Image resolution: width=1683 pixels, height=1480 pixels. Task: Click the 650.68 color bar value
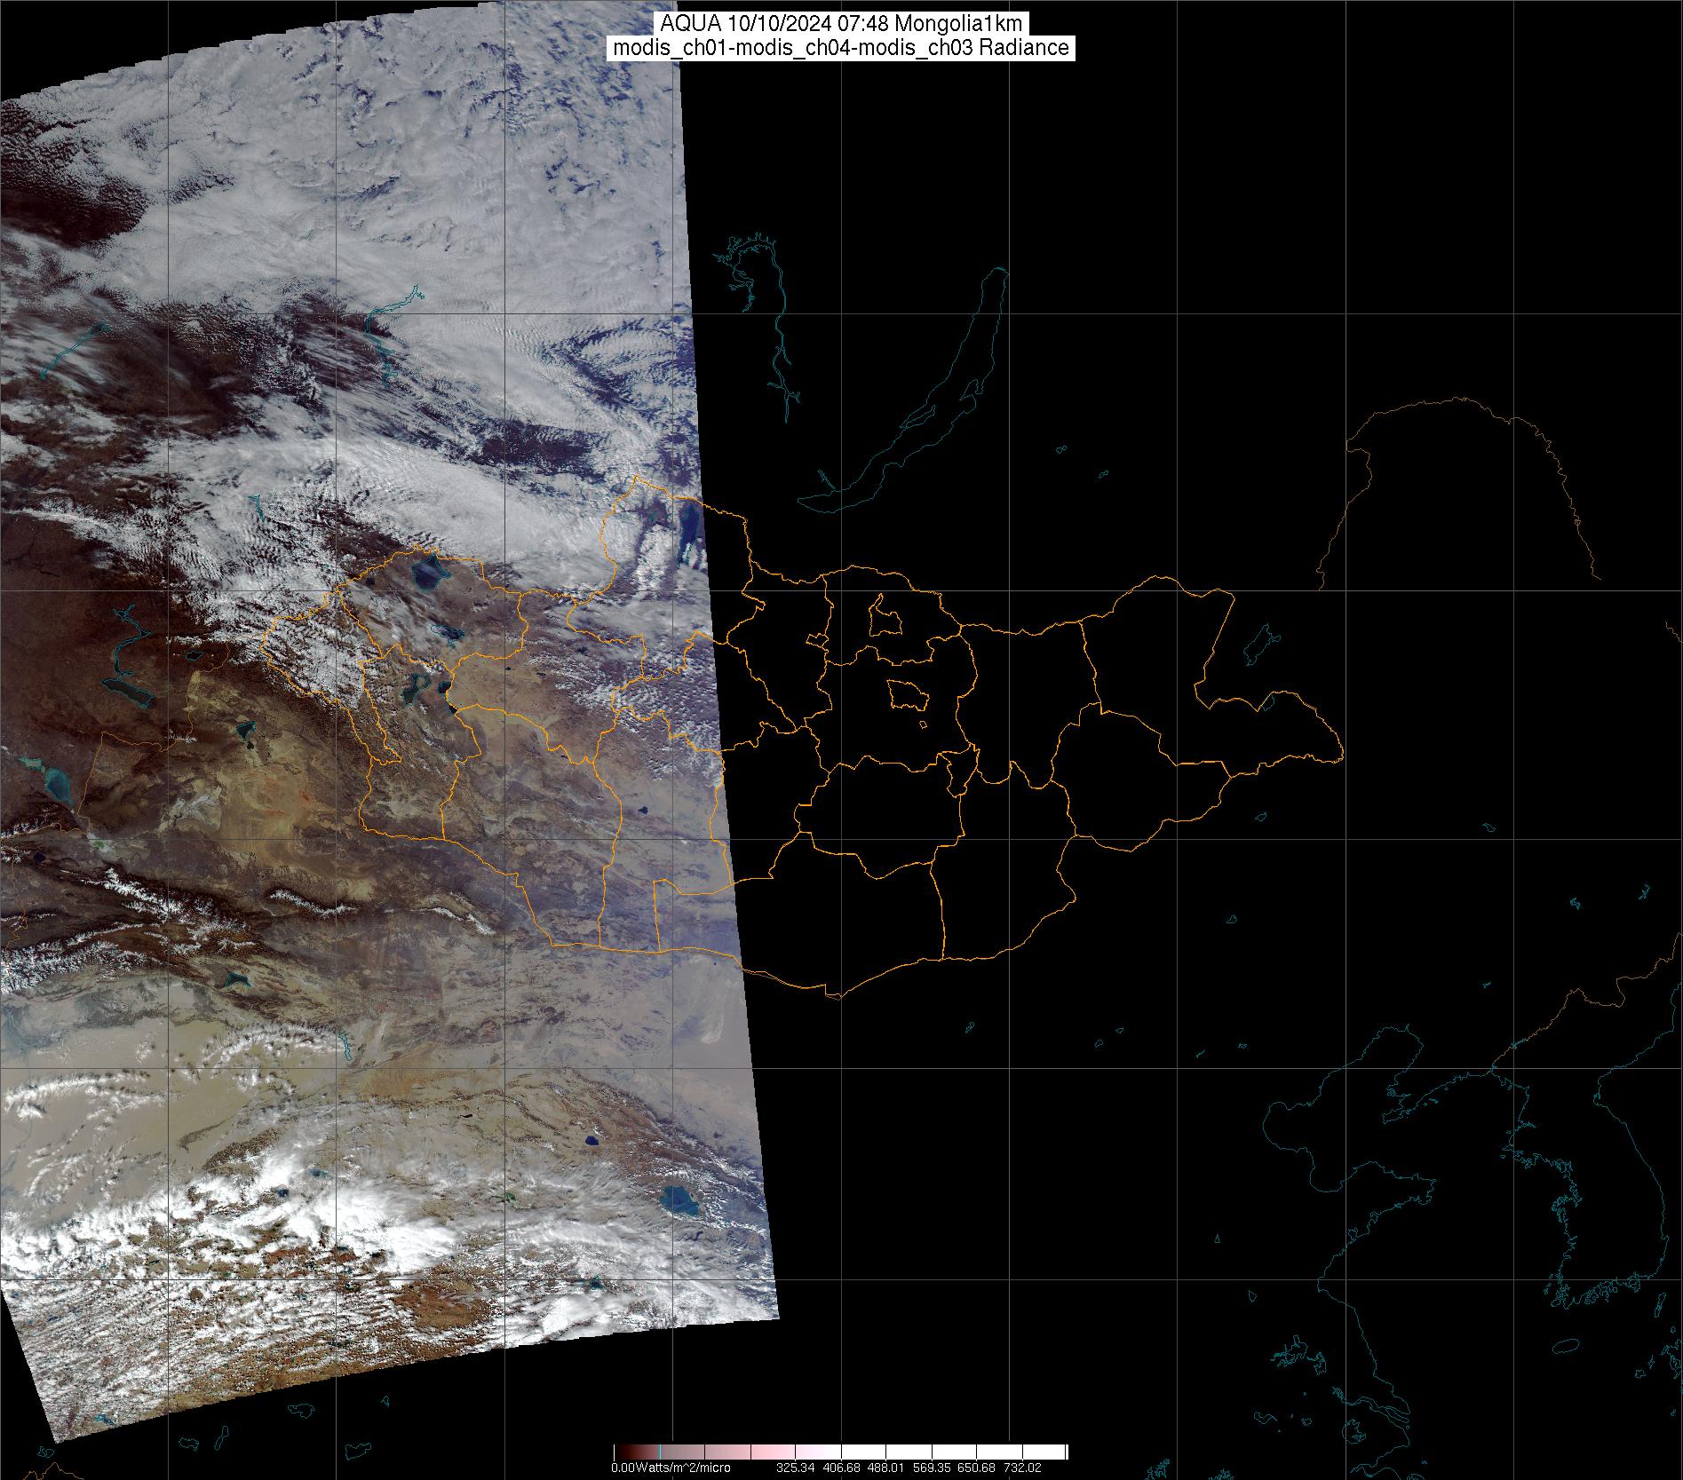[976, 1468]
